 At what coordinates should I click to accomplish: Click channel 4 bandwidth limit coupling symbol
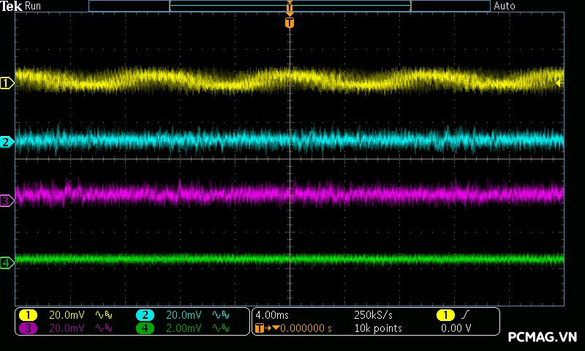219,328
